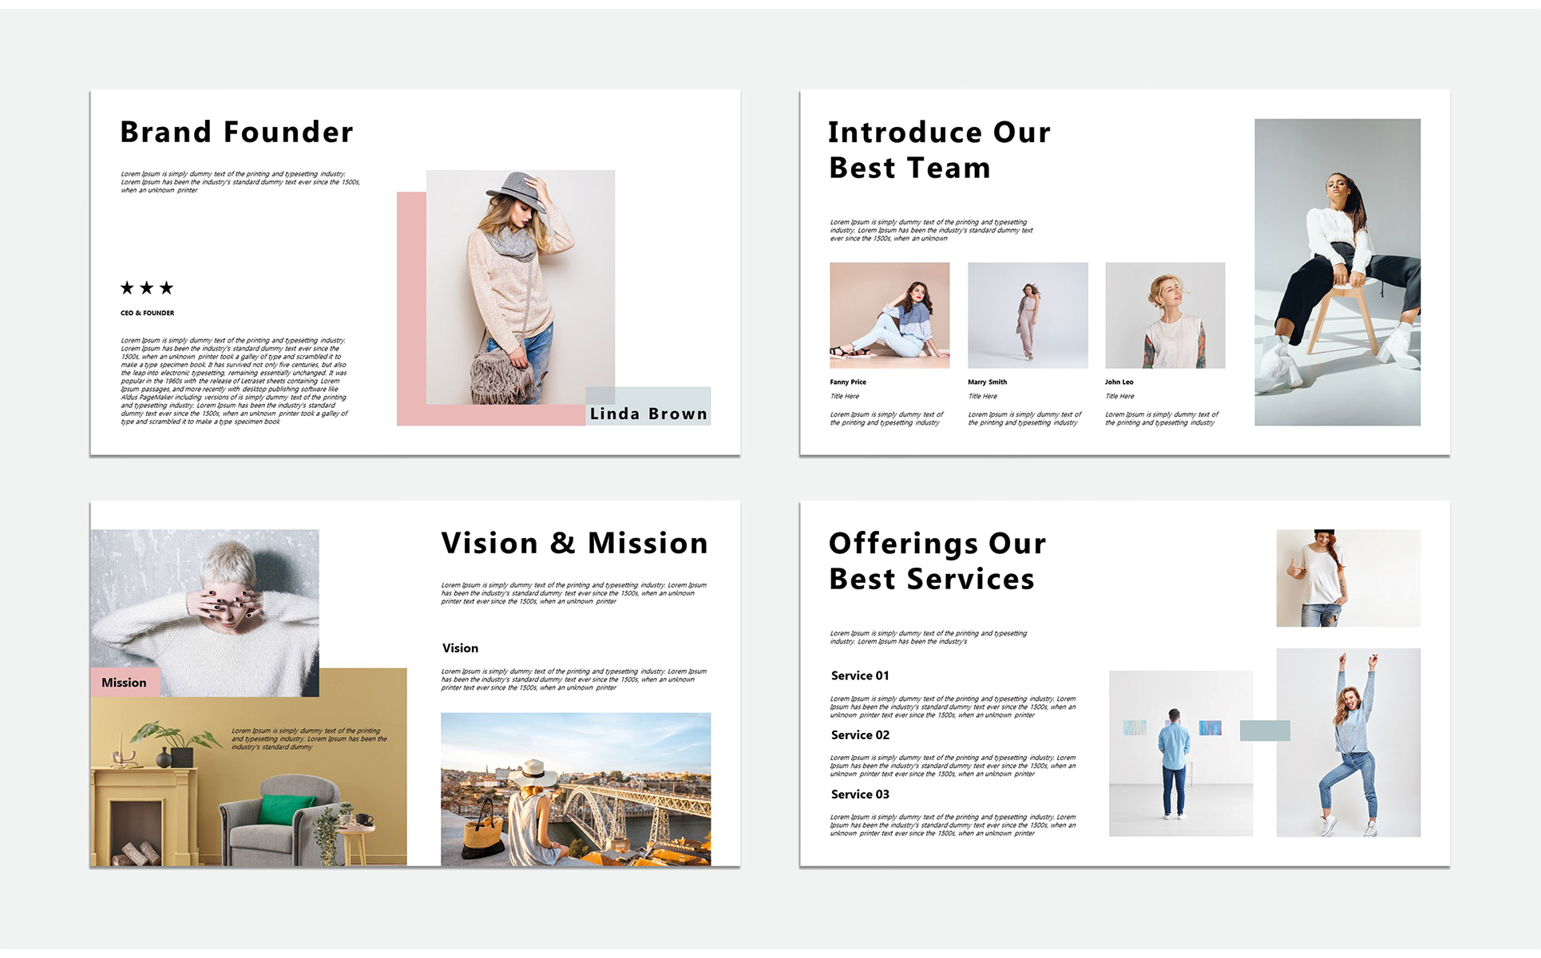Open Marry Smith team photo
Screen dimensions: 1541x958
[x=1028, y=315]
